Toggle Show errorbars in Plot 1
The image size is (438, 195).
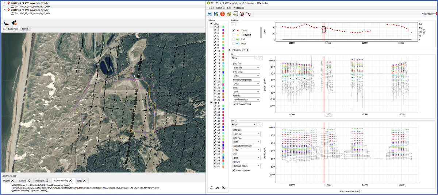[234, 104]
